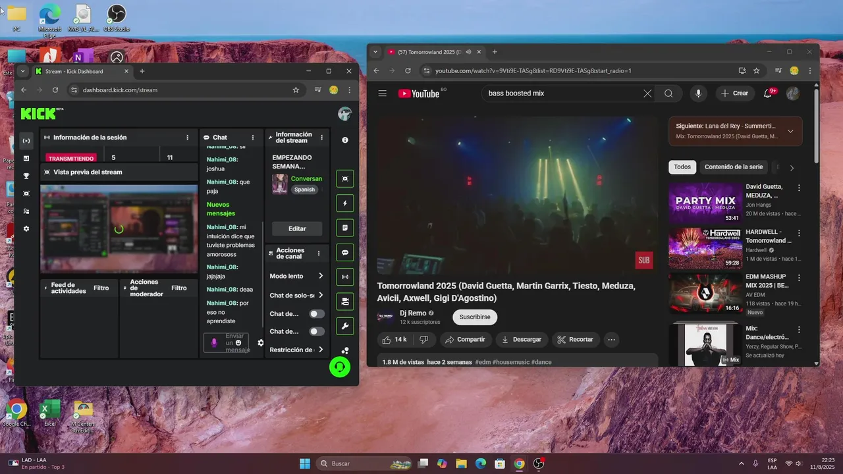Open the Información del stream three-dot menu
The image size is (843, 474).
pyautogui.click(x=321, y=138)
